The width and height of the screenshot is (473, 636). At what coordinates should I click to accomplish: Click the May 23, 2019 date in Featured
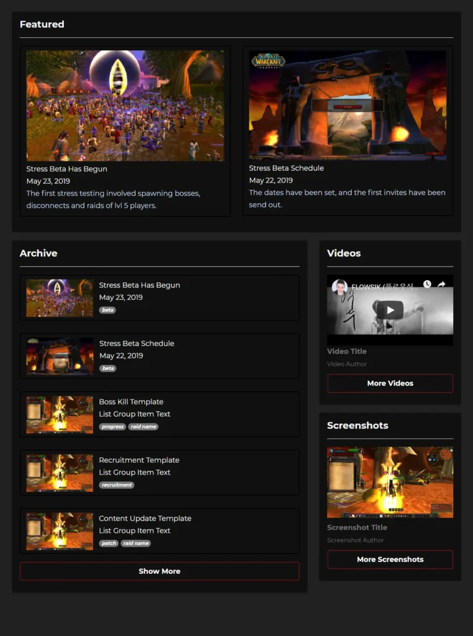tap(48, 181)
